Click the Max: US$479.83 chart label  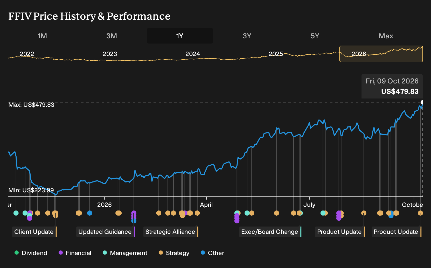31,105
